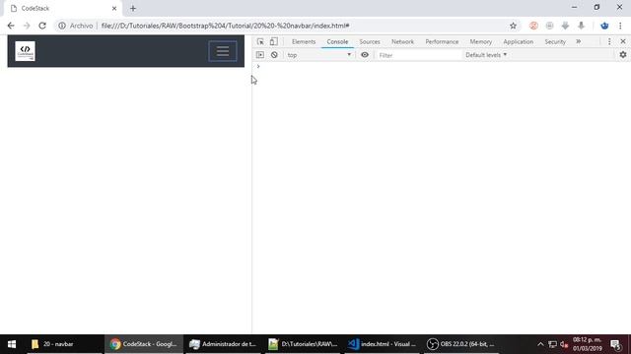Open the top context dropdown
This screenshot has height=354, width=631.
pyautogui.click(x=319, y=55)
